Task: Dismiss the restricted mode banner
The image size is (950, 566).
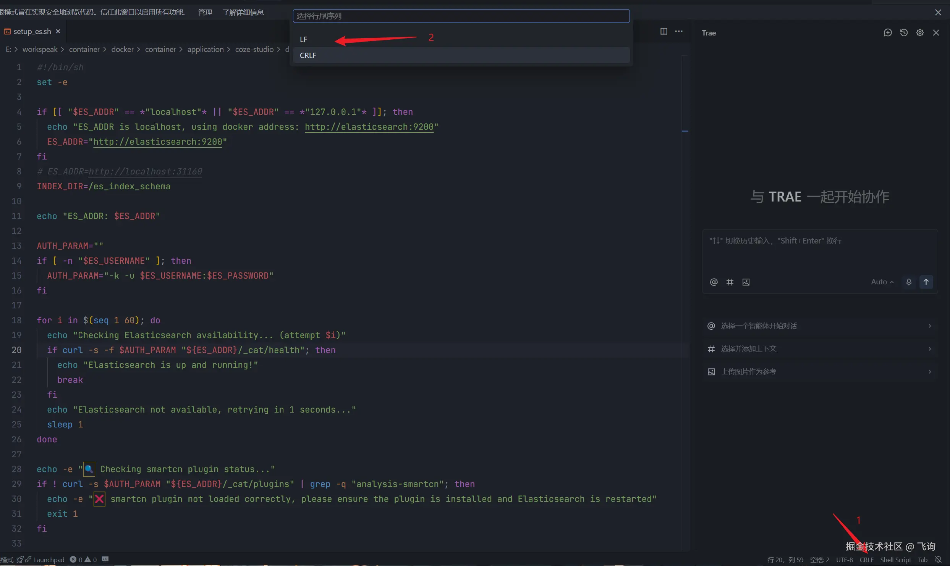Action: [x=938, y=13]
